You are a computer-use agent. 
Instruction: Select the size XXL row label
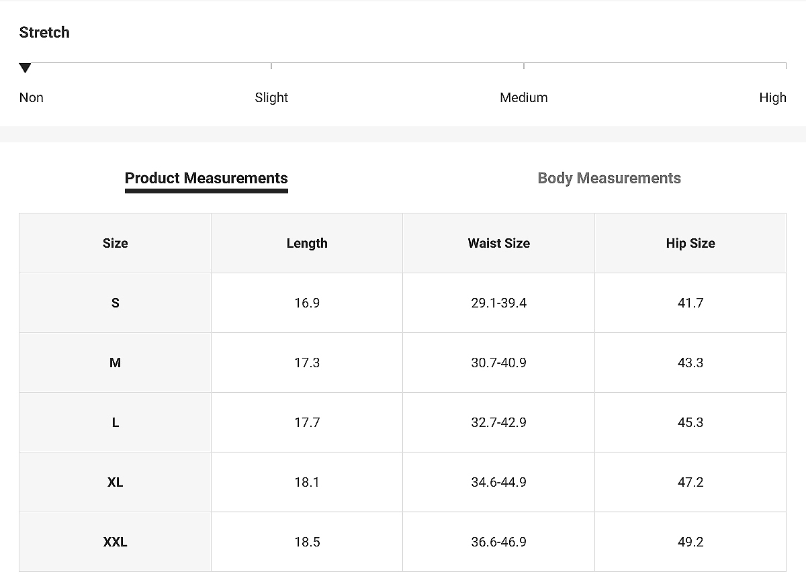coord(115,542)
